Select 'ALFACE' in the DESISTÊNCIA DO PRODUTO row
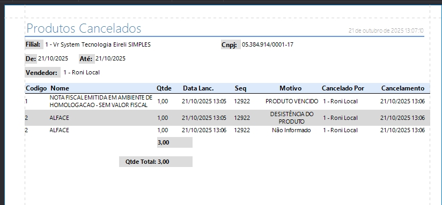 59,118
